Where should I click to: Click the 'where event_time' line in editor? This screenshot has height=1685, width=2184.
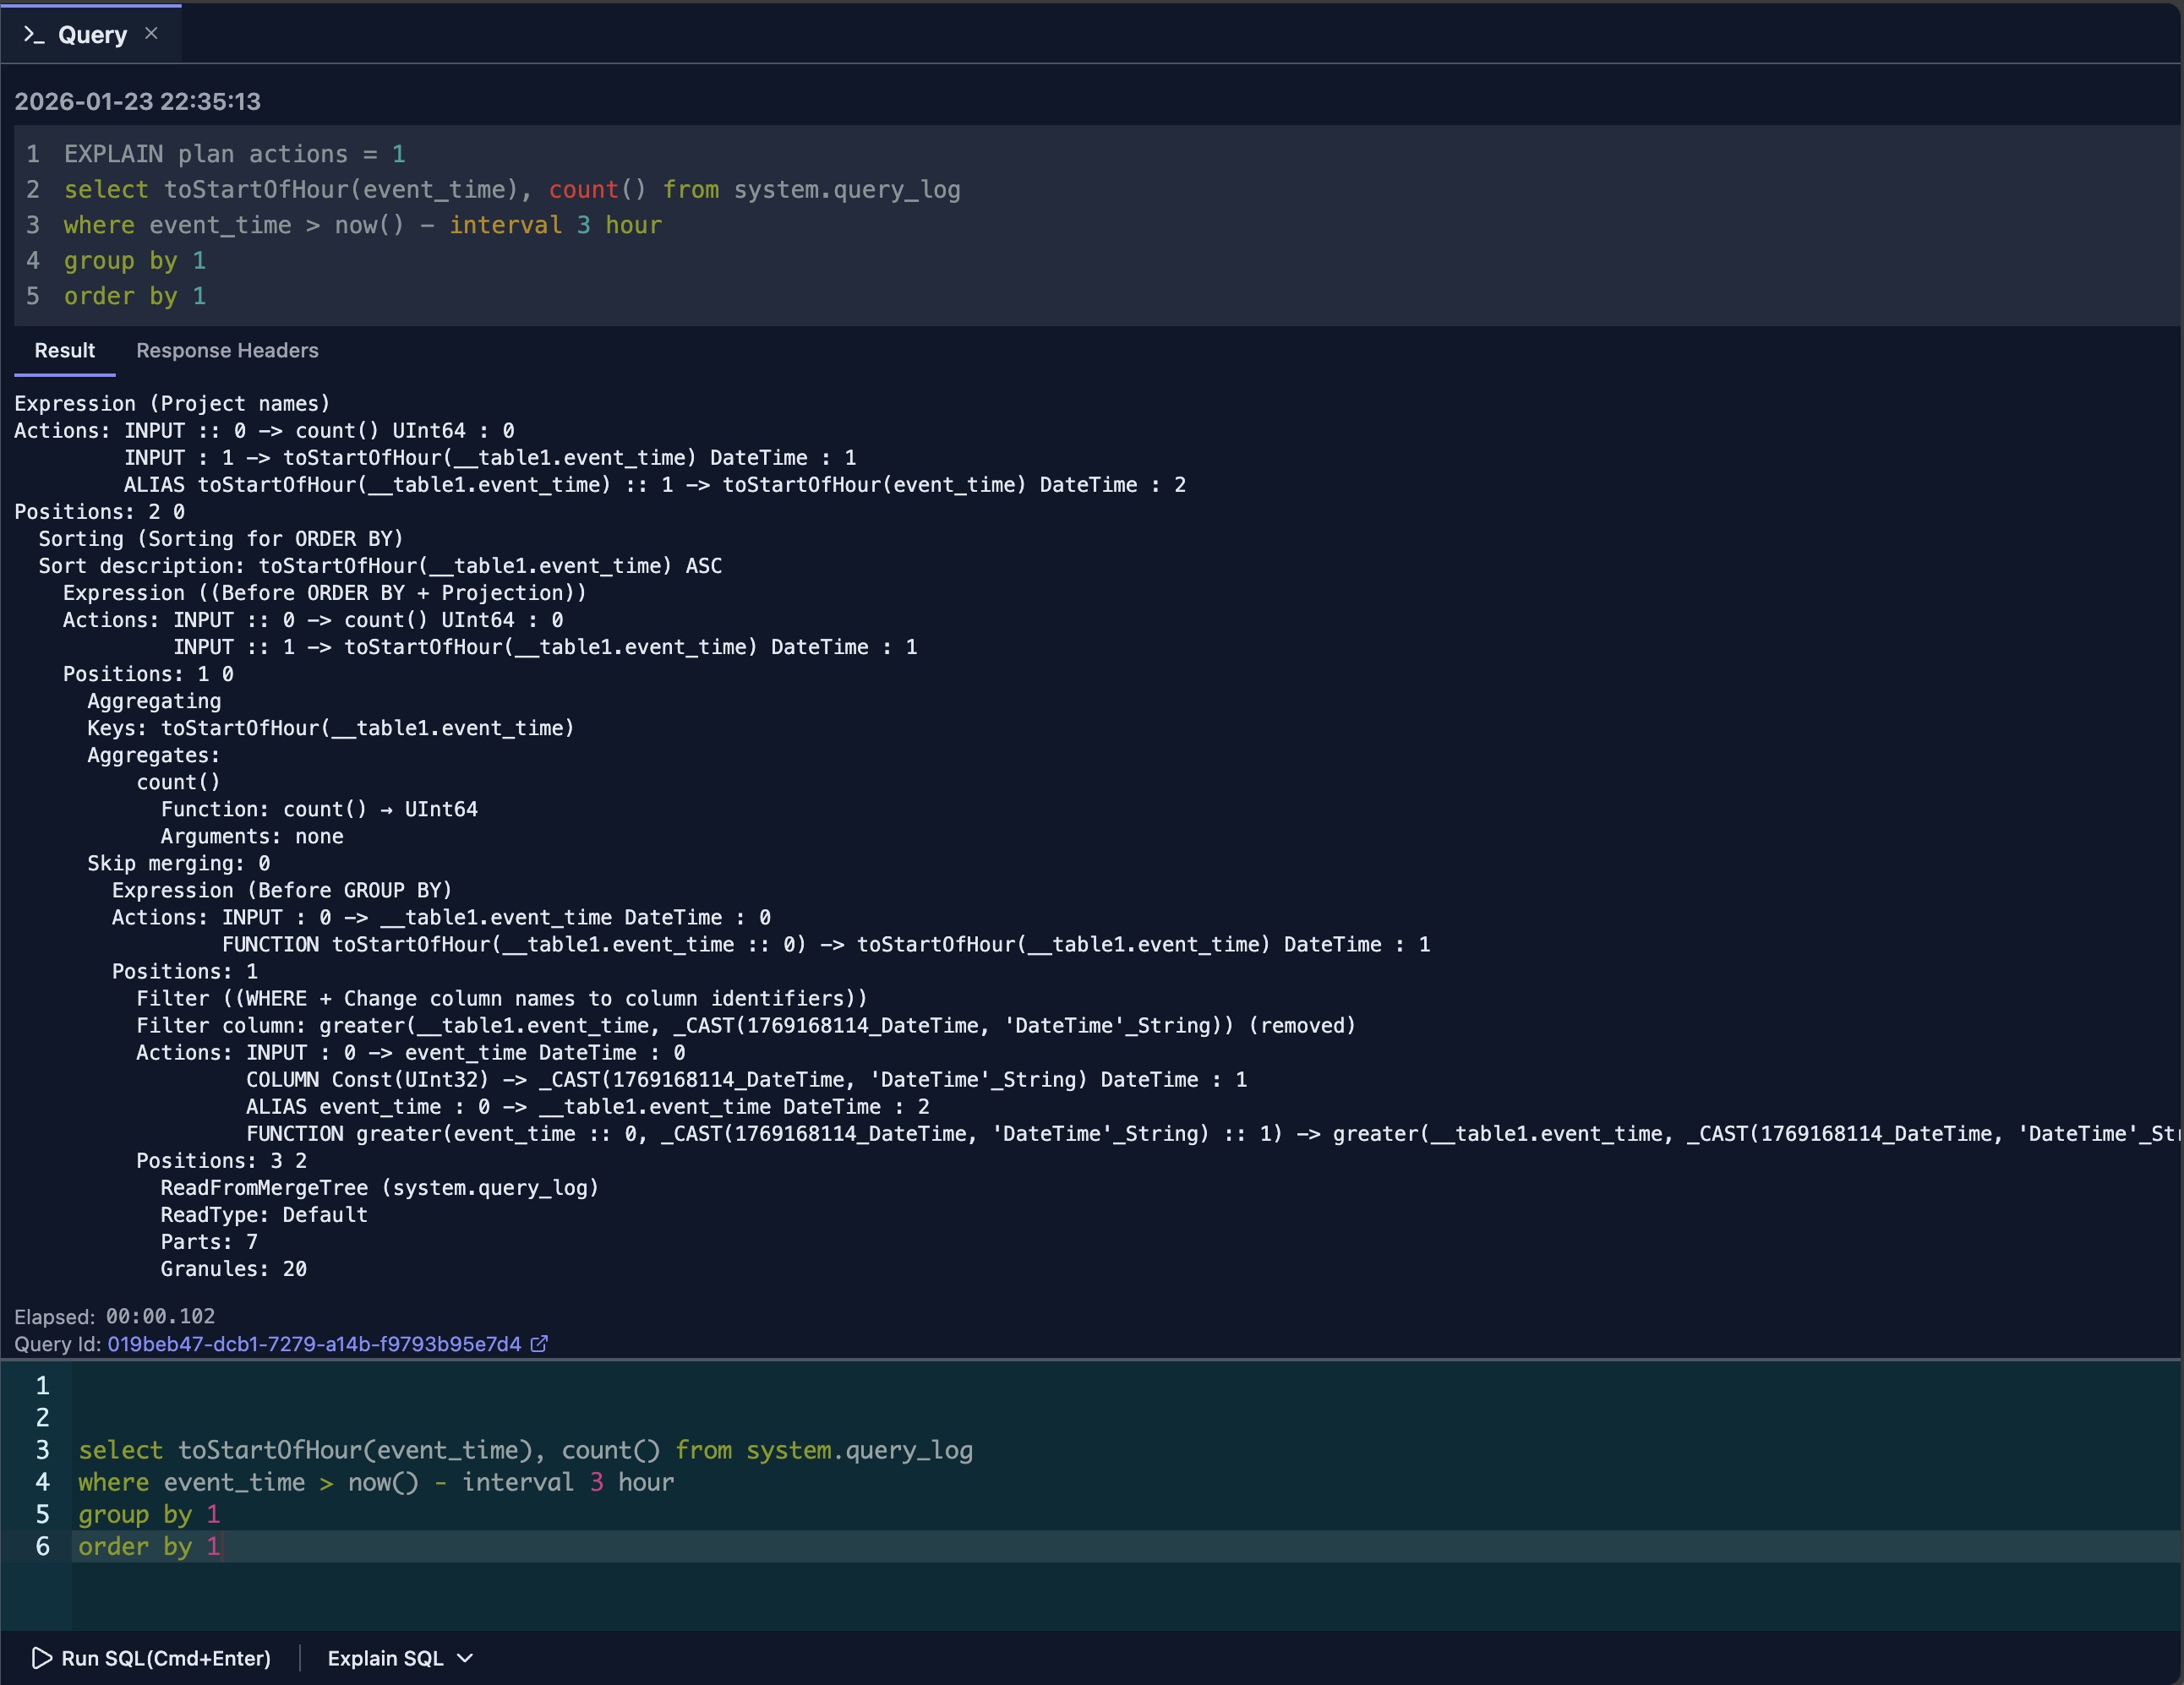376,1482
